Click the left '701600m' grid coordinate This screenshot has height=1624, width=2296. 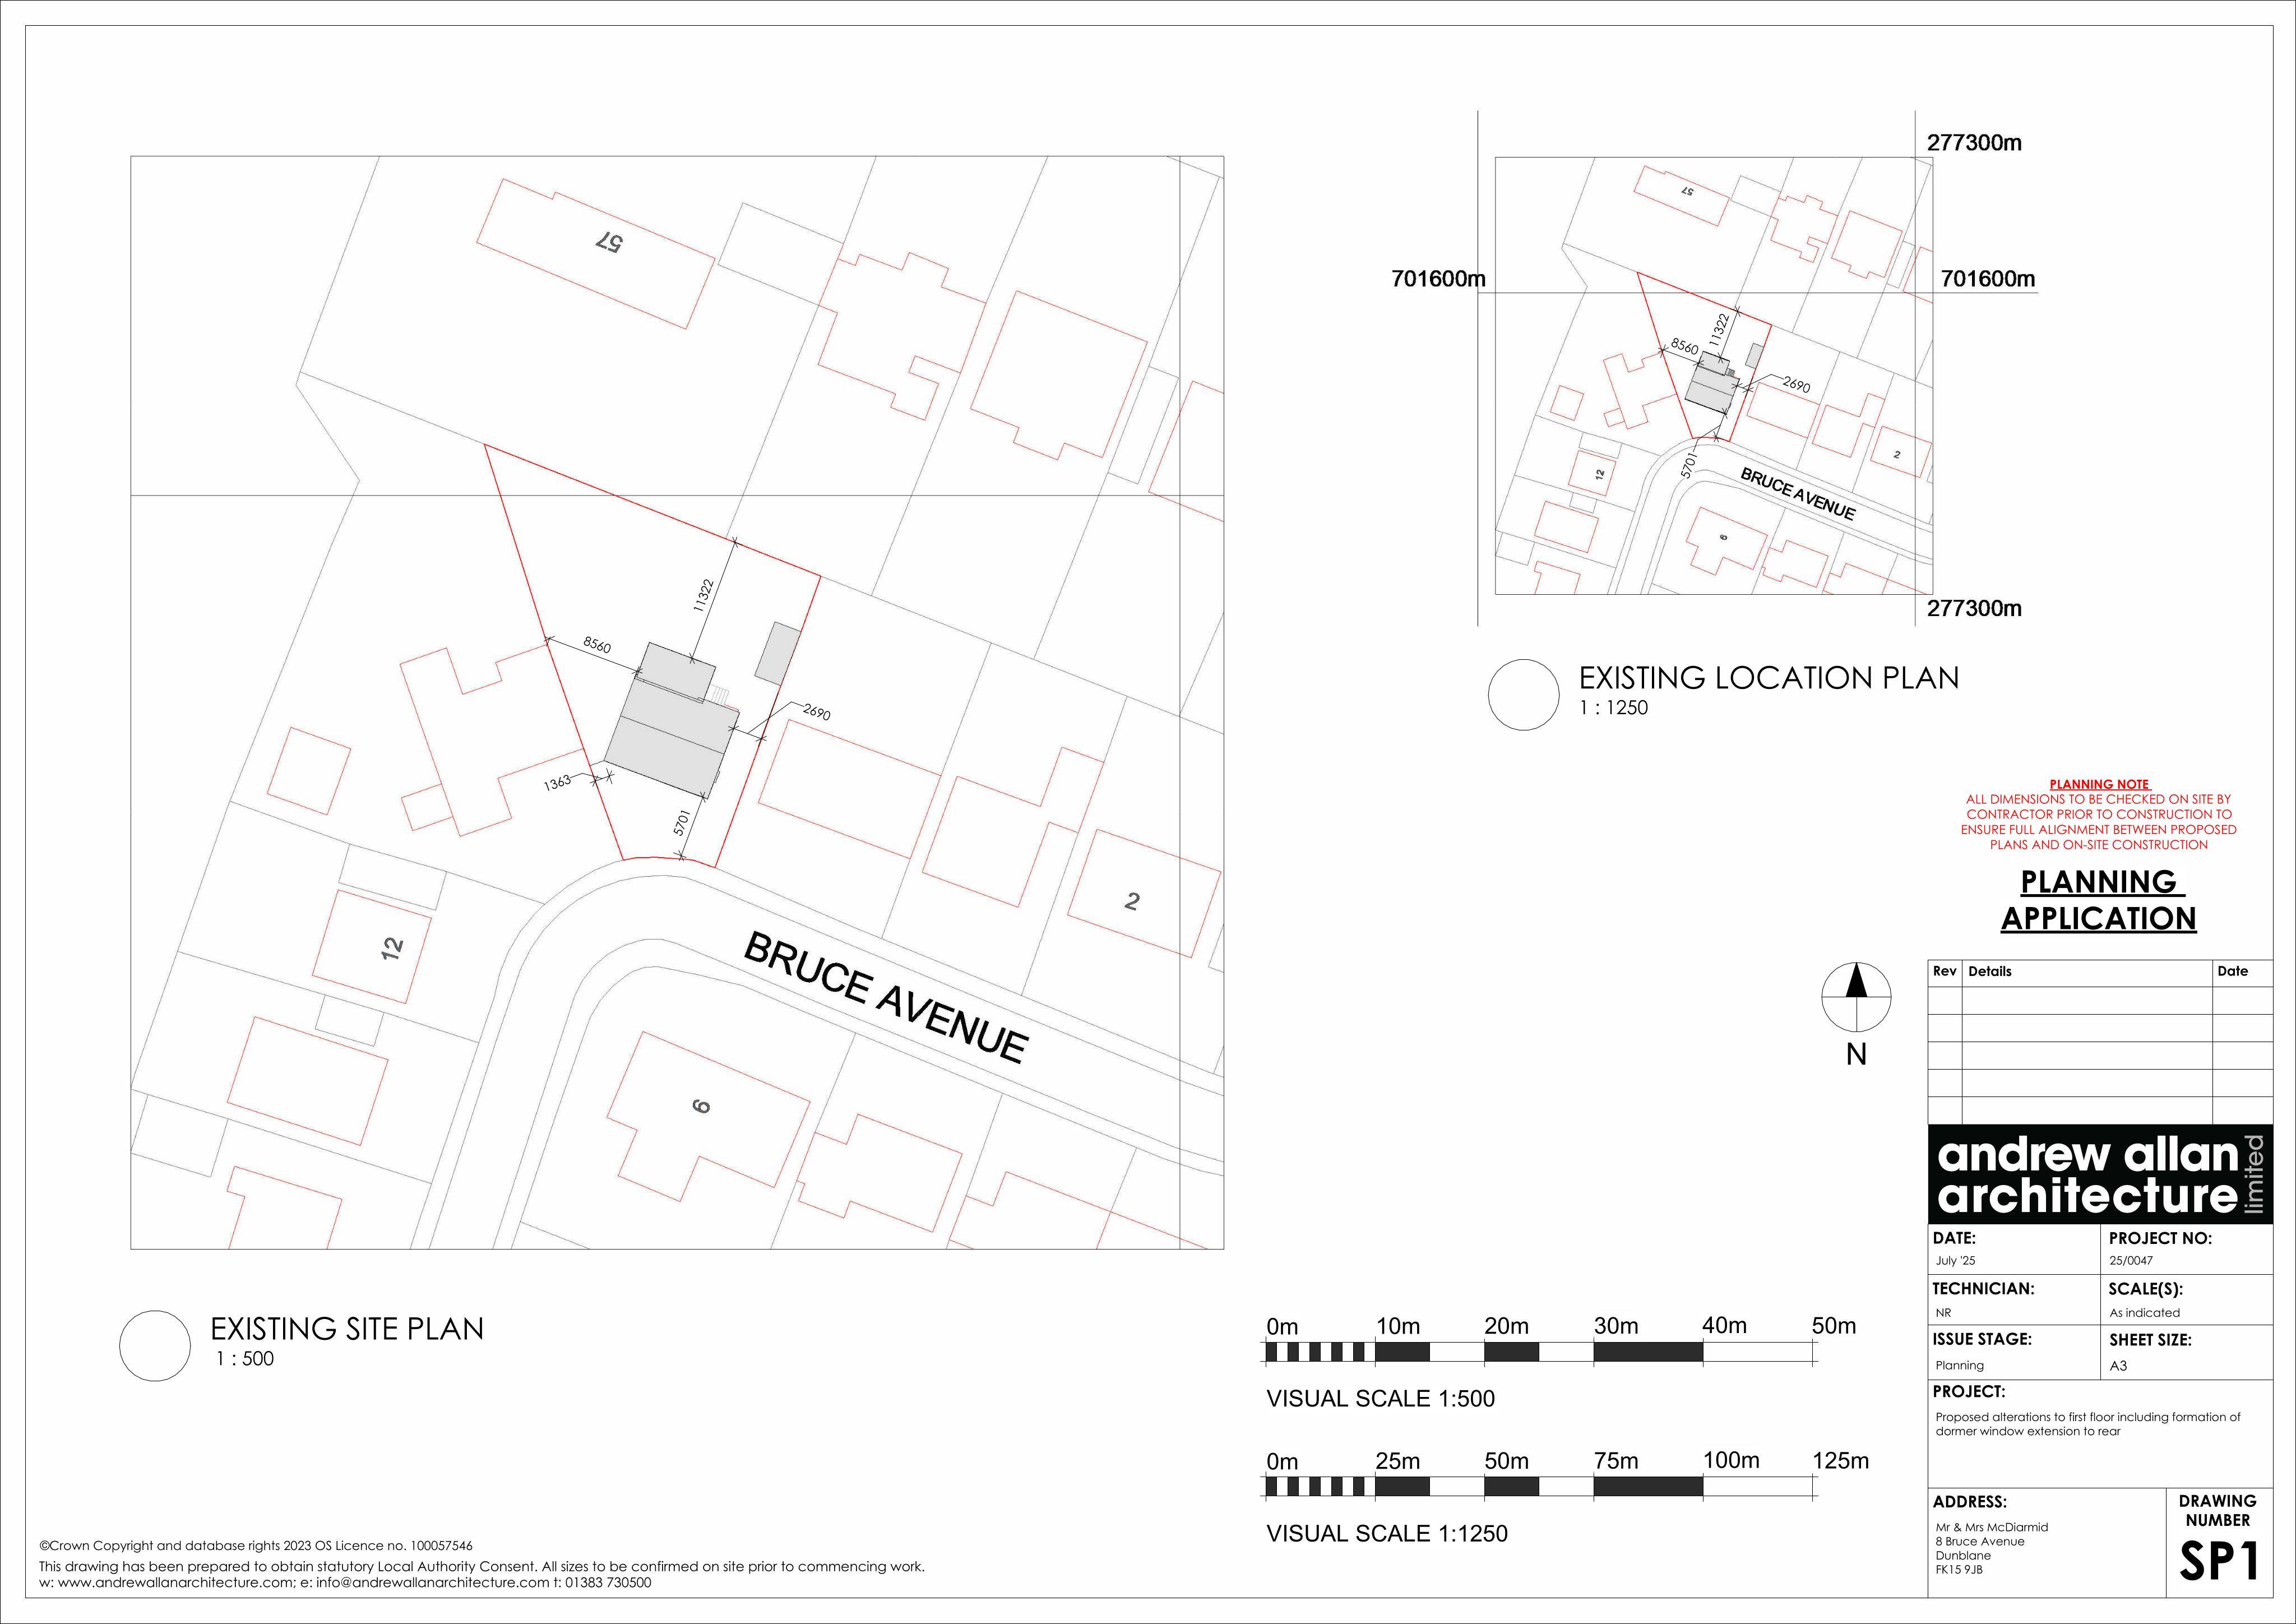click(1438, 279)
